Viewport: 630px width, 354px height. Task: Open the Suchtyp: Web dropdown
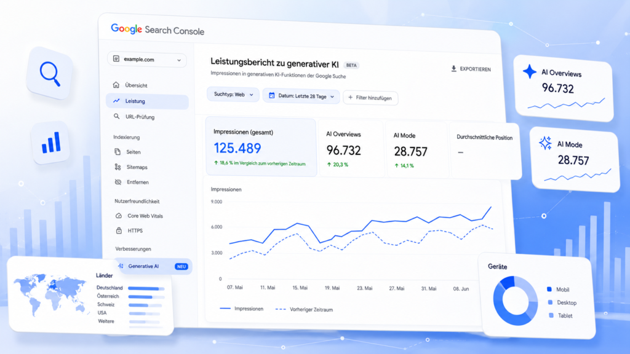233,95
